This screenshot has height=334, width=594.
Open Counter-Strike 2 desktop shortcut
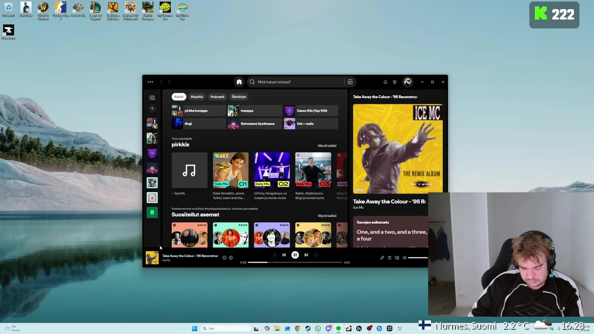(x=60, y=11)
